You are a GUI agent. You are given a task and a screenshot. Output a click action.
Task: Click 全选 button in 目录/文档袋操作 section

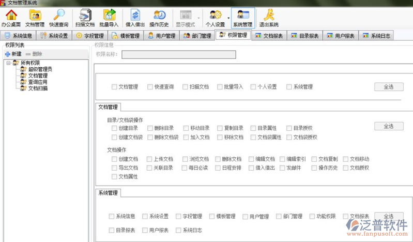point(389,126)
